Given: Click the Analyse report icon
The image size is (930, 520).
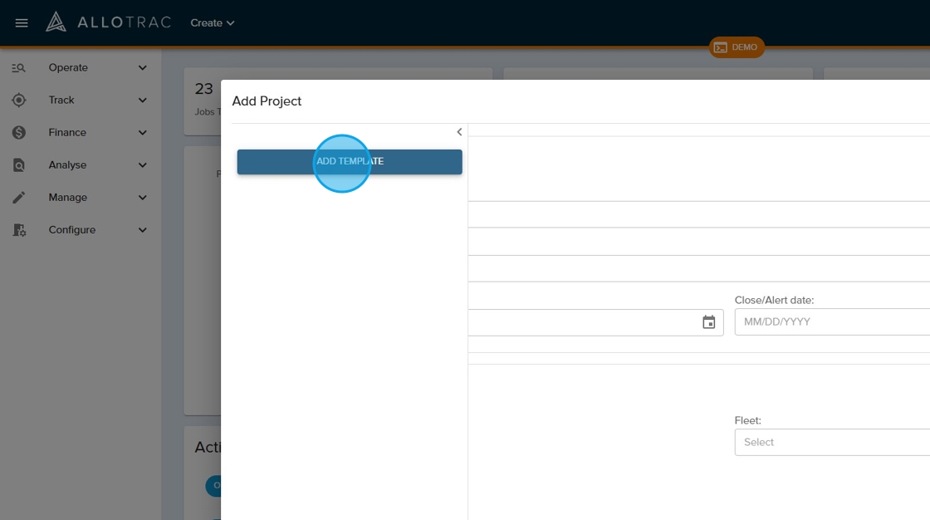Looking at the screenshot, I should [19, 165].
